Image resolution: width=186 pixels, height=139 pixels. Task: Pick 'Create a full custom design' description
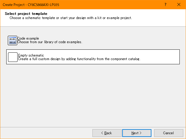coord(79,59)
